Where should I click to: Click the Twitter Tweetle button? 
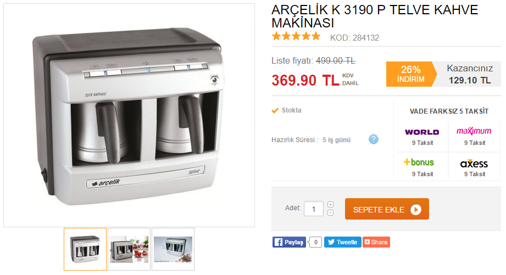342,242
